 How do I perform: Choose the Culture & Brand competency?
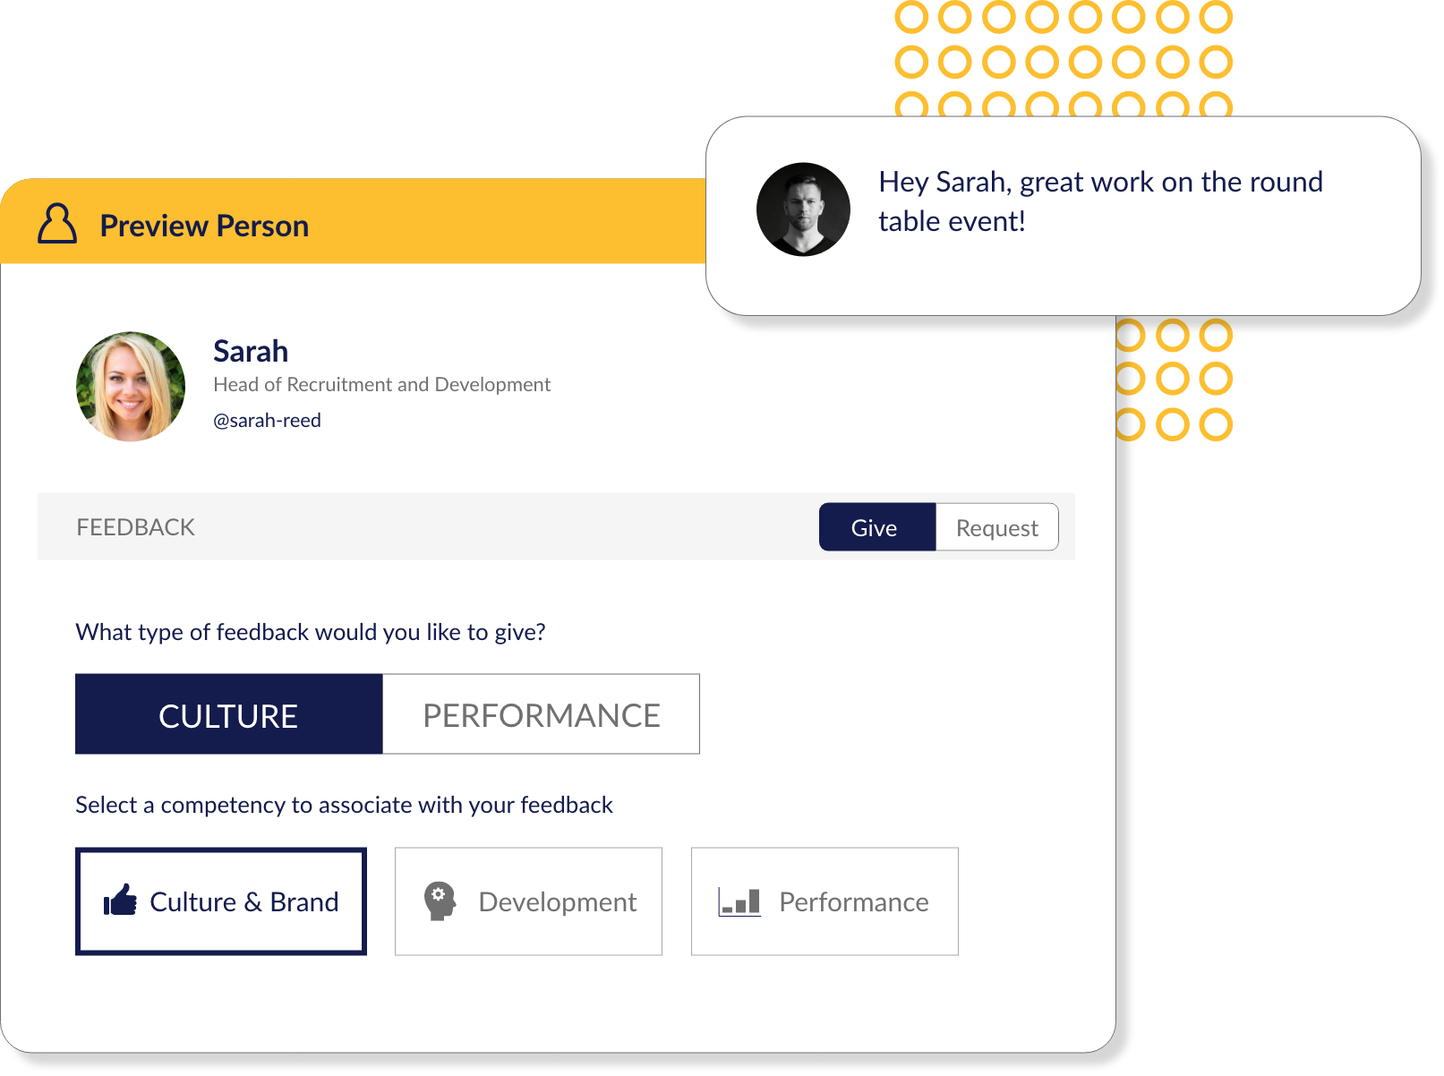click(x=221, y=901)
